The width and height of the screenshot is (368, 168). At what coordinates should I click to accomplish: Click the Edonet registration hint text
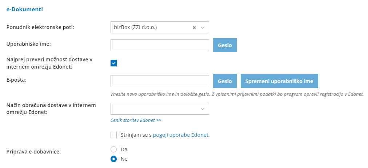pos(237,94)
